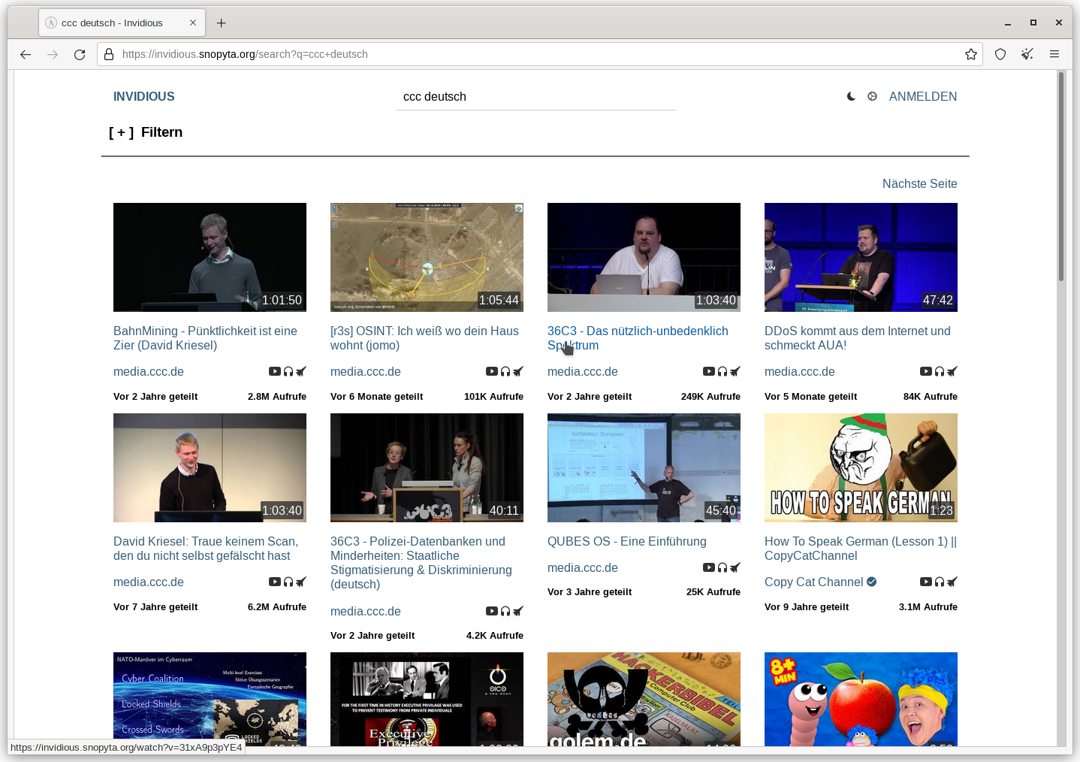Open Firefox application menu hamburger
Viewport: 1080px width, 762px height.
[1054, 54]
